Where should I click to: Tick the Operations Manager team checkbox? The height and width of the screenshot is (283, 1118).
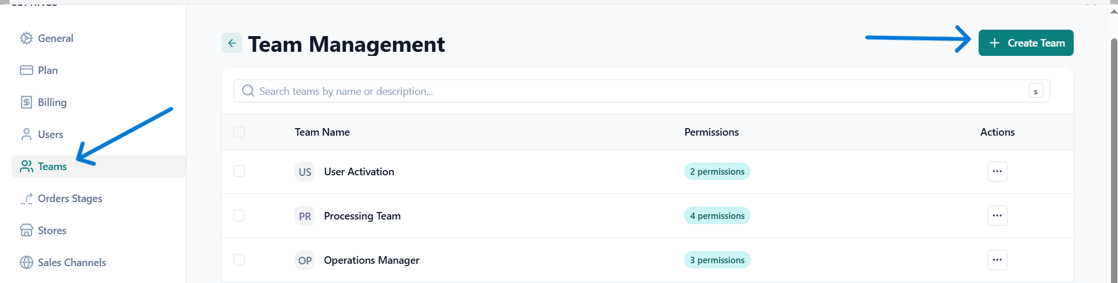point(239,260)
